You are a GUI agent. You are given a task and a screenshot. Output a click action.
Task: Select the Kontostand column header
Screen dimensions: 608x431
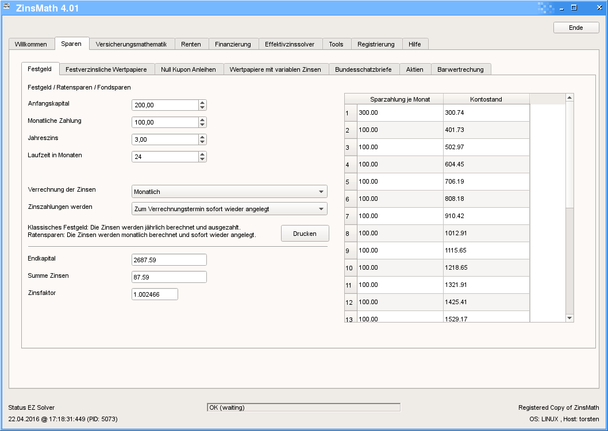[x=486, y=99]
